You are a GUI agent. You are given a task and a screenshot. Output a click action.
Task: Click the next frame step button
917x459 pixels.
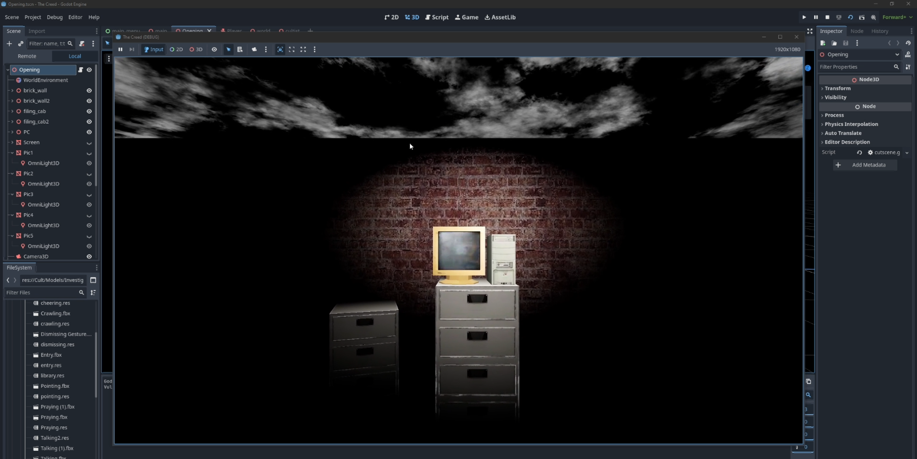pos(132,49)
